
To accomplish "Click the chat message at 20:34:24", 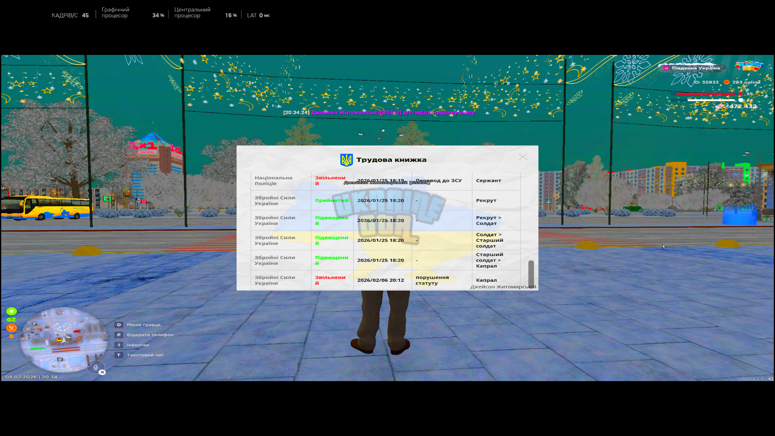I will coord(379,112).
